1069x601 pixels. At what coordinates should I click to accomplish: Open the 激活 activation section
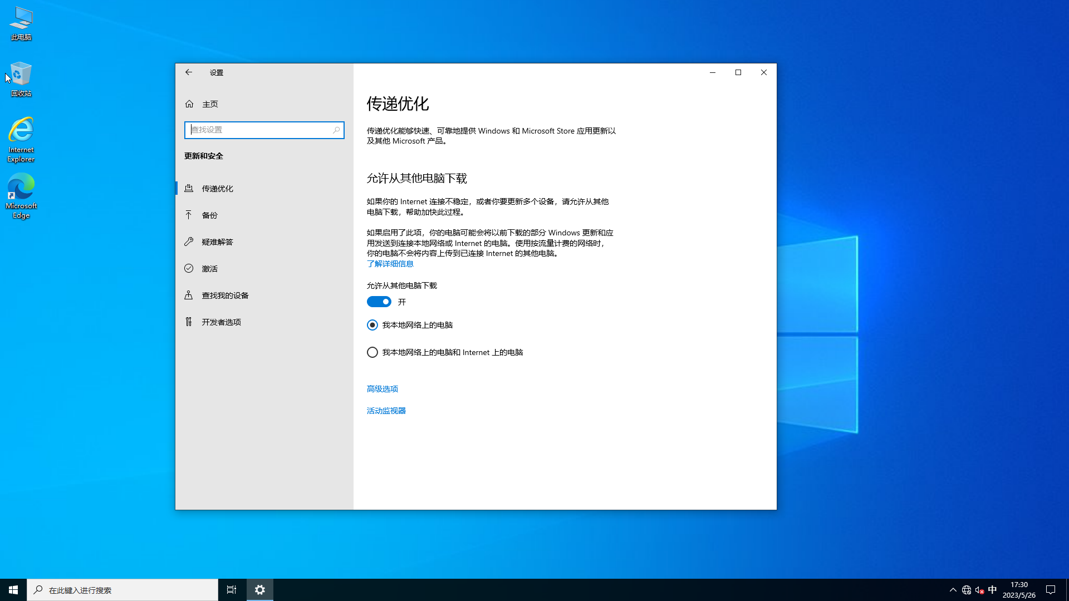189,268
